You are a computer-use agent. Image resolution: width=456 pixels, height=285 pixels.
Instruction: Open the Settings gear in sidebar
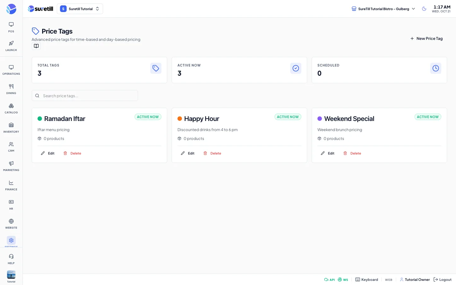coord(11,241)
